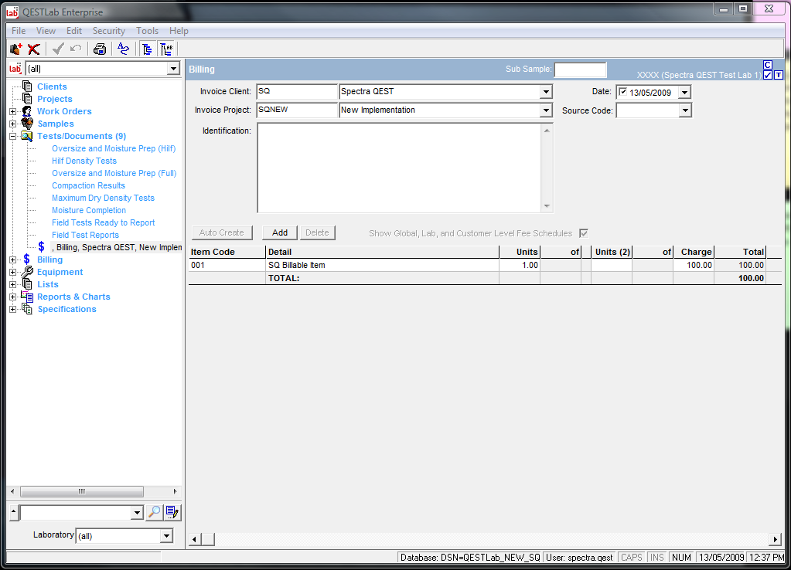791x570 pixels.
Task: Click the notepad with pencil icon
Action: pyautogui.click(x=172, y=512)
